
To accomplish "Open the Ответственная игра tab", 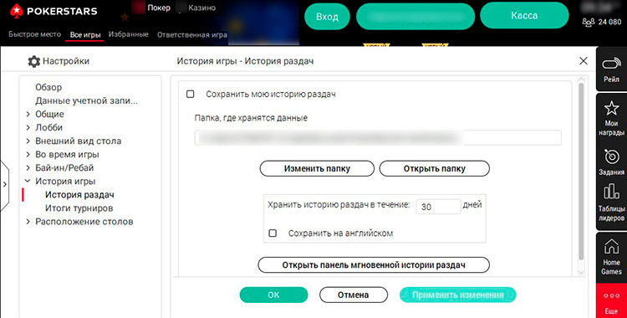I will (x=192, y=35).
